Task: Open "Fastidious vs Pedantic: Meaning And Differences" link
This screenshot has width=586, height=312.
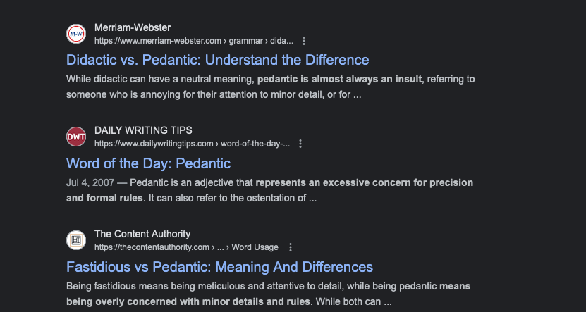Action: [219, 267]
